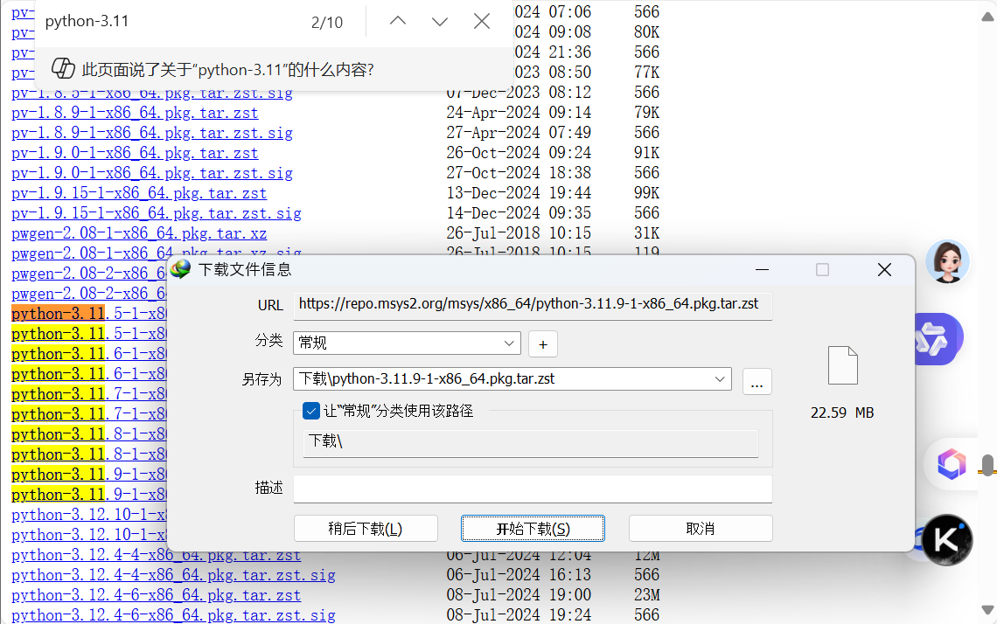
Task: Open the python-3.12.4-4-x86_64.pkg.tar.zst.sig link
Action: click(173, 576)
